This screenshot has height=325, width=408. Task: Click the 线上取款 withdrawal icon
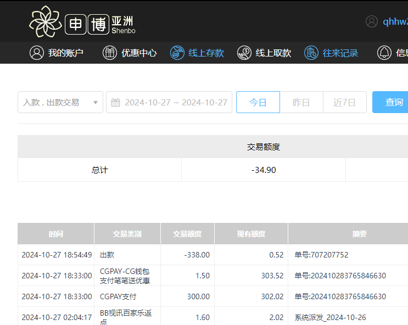click(x=244, y=53)
